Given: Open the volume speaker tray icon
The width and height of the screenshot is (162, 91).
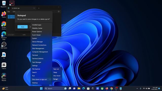Looking at the screenshot, I should [x=146, y=88].
